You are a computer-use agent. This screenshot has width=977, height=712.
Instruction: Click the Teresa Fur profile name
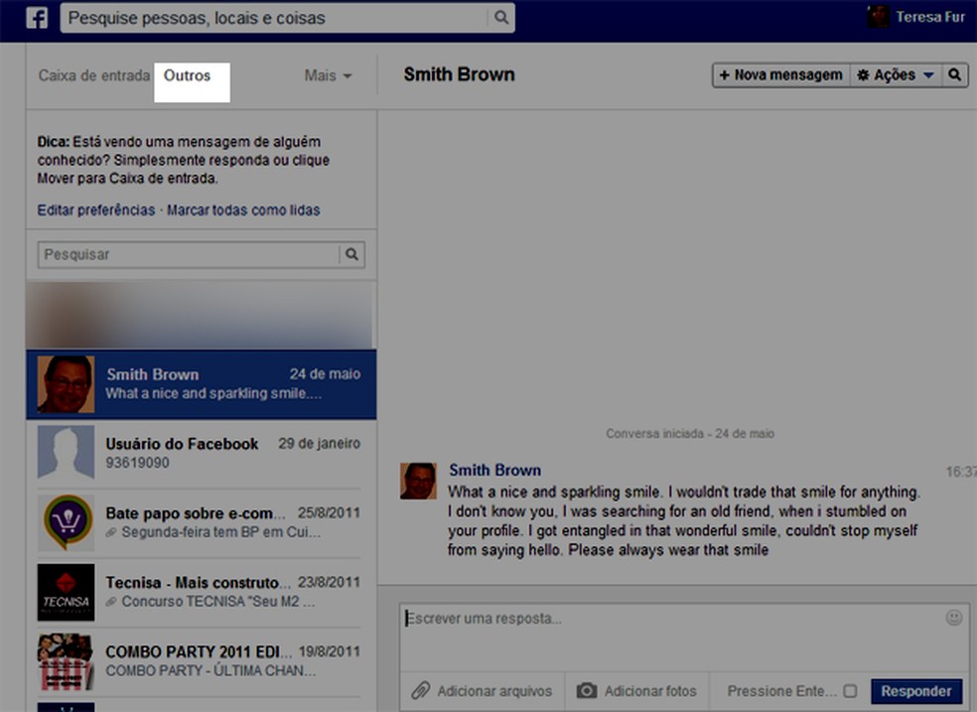pyautogui.click(x=929, y=17)
